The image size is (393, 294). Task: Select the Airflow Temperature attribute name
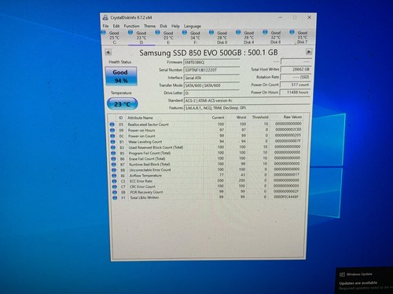[145, 176]
